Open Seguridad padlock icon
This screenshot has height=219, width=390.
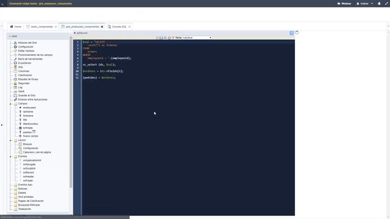[x=15, y=83]
